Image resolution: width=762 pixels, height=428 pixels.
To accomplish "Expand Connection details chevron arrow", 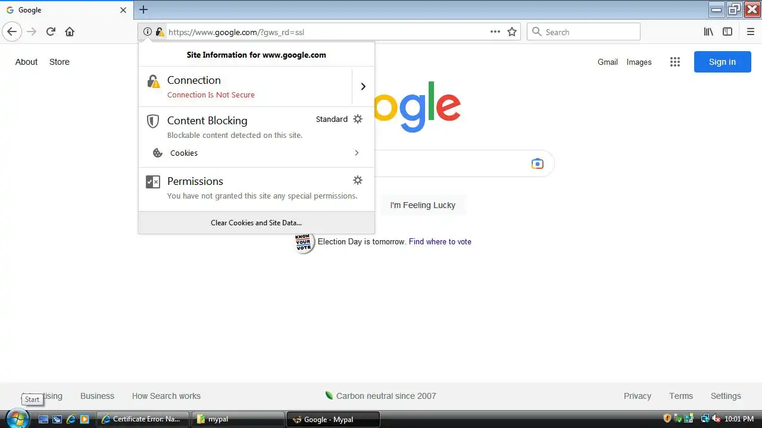I will coord(363,87).
